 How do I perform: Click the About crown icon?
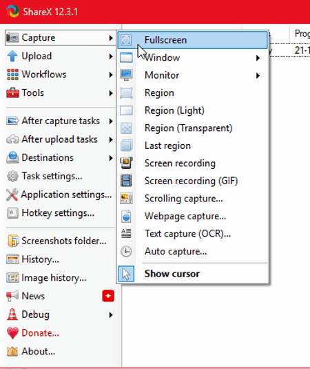click(x=12, y=351)
